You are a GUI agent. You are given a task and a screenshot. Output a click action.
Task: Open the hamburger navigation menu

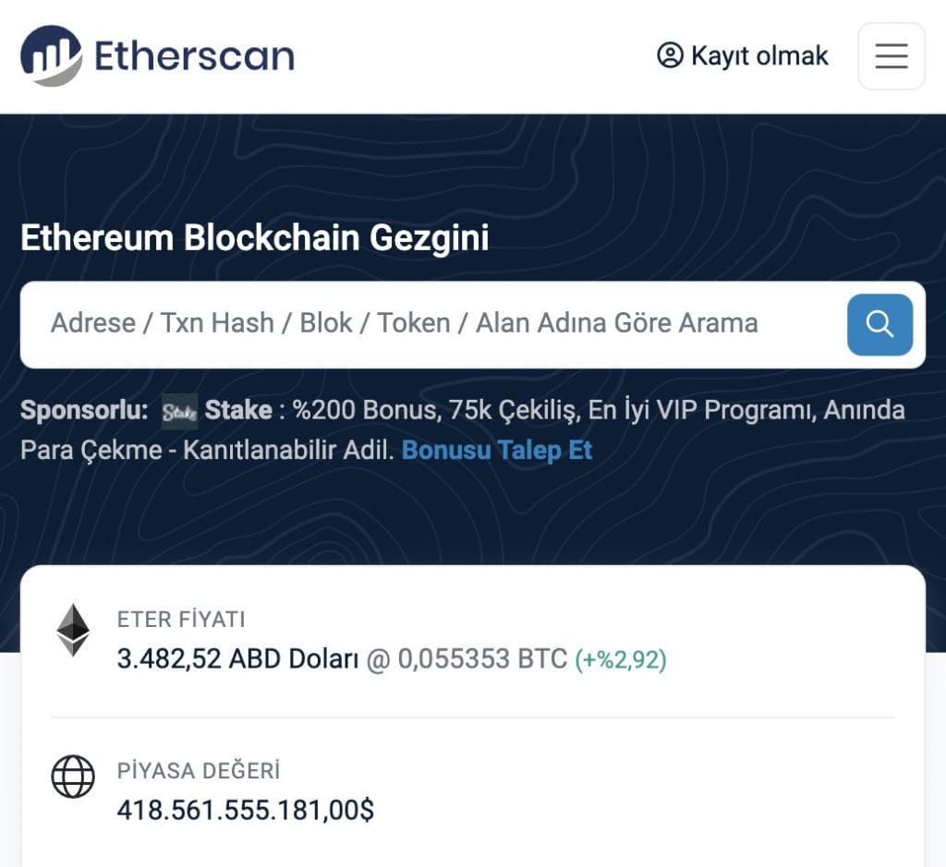[890, 56]
